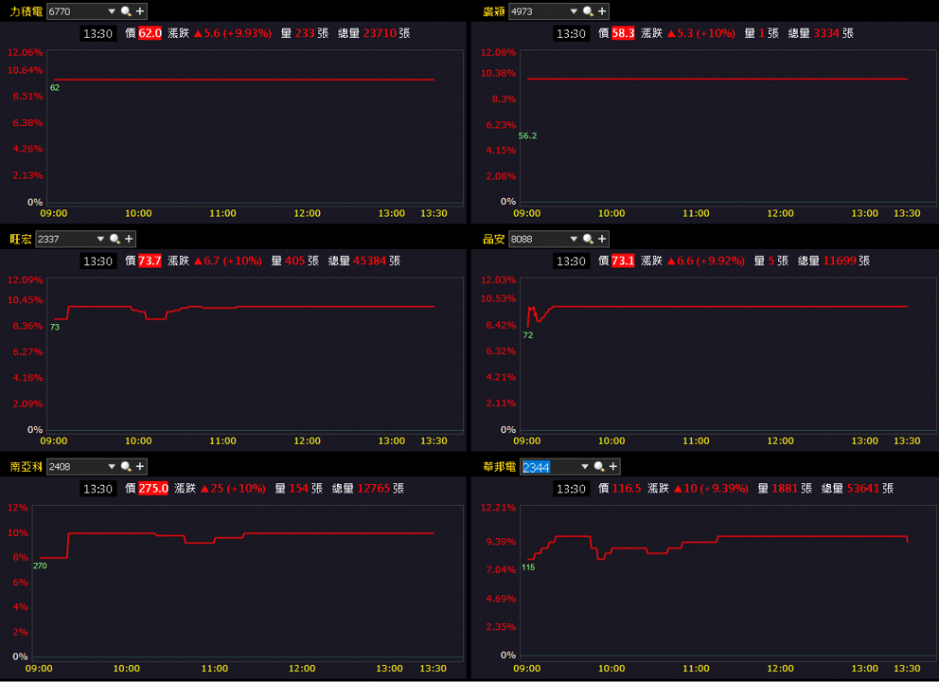This screenshot has height=682, width=939.
Task: Click the plus icon next to 8088
Action: tap(602, 239)
